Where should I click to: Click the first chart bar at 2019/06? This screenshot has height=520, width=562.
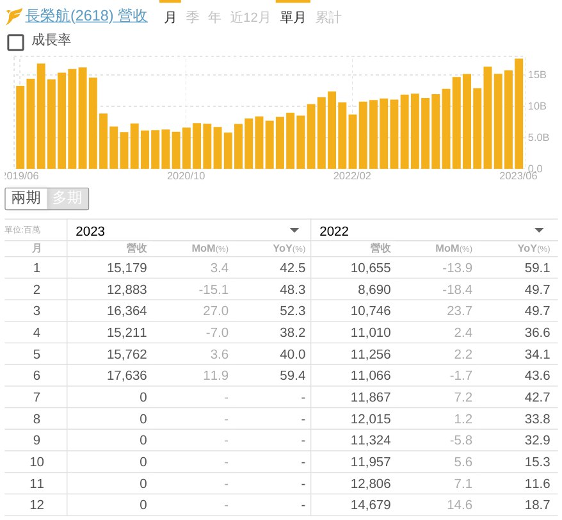(20, 127)
